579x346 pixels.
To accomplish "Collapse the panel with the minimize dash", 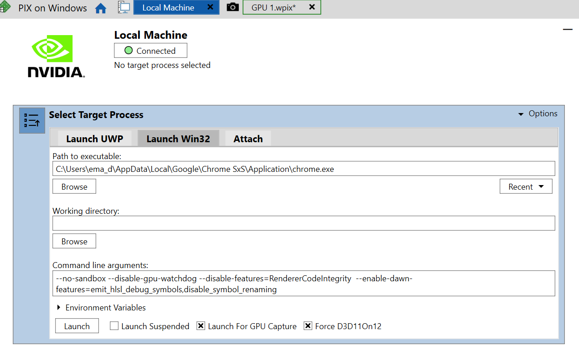I will pos(567,29).
